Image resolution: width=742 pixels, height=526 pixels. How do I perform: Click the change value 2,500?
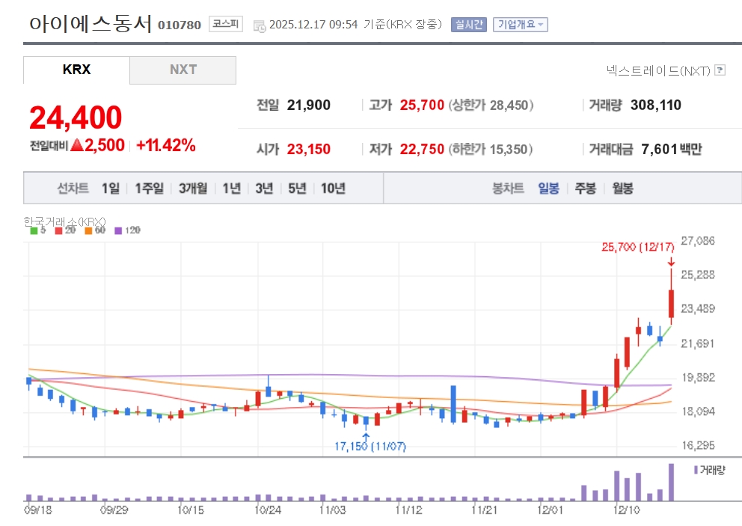pyautogui.click(x=105, y=145)
